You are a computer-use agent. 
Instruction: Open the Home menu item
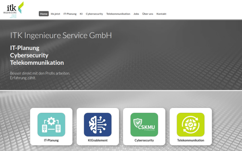(44, 14)
